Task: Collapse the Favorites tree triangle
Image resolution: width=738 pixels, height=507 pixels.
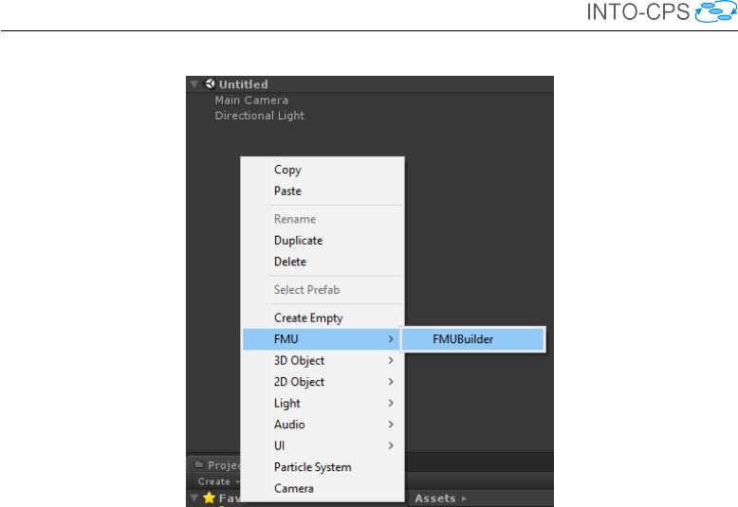Action: (194, 498)
